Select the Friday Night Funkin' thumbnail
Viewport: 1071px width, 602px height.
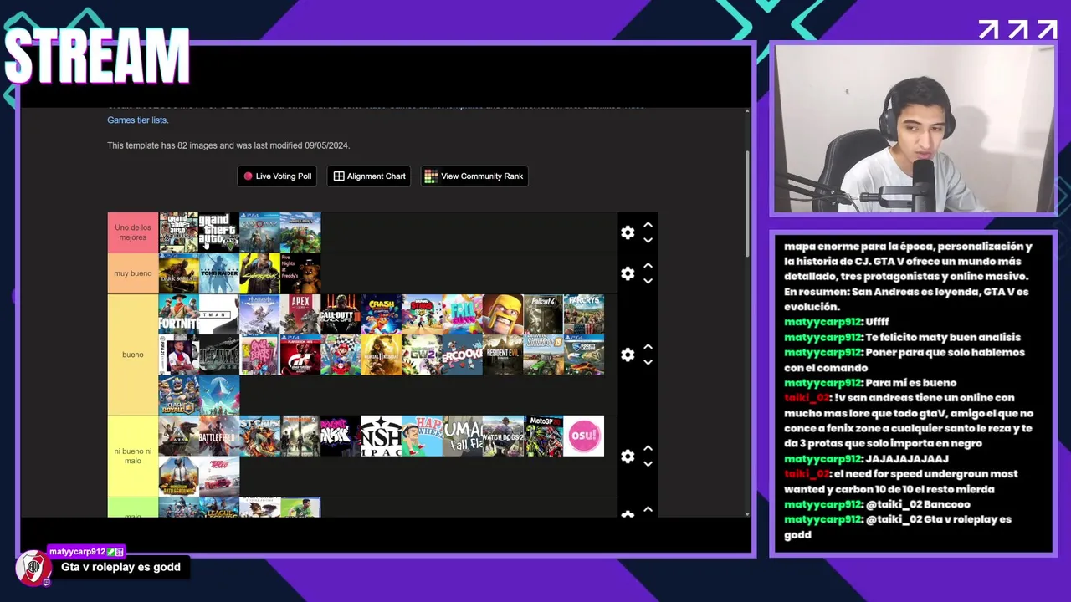pyautogui.click(x=341, y=436)
